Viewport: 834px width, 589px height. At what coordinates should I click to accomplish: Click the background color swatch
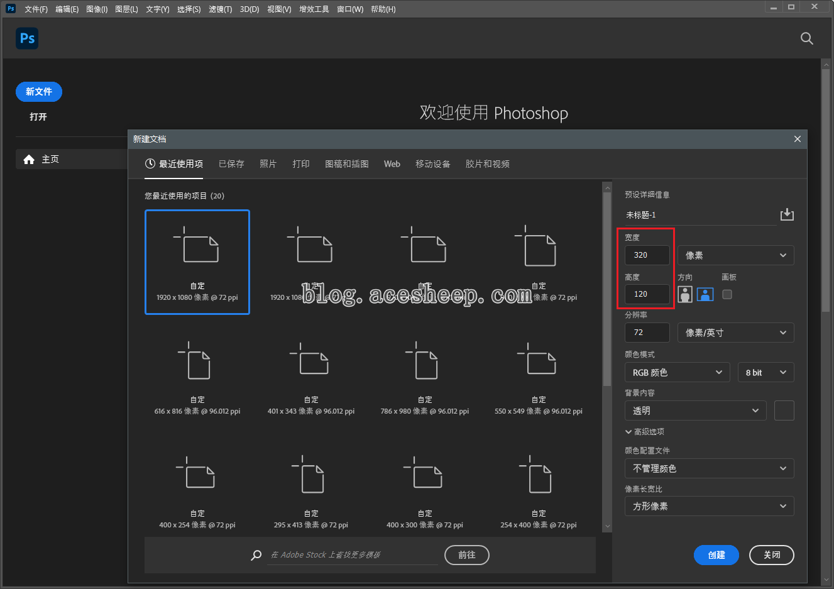tap(784, 410)
